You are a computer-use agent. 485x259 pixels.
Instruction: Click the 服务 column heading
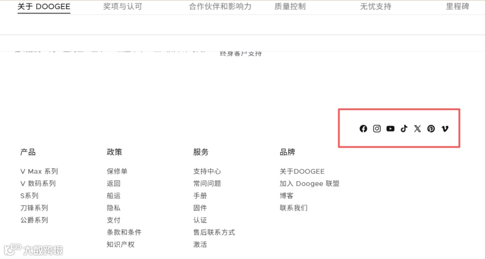[201, 152]
